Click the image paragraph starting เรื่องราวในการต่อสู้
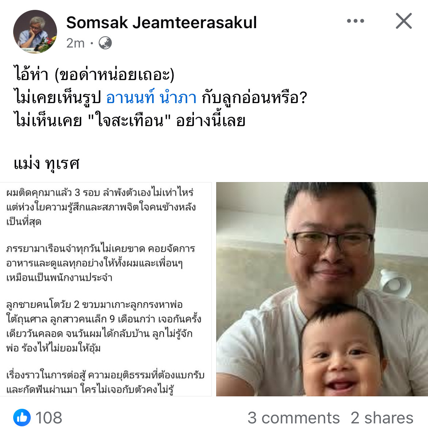Image resolution: width=428 pixels, height=434 pixels. tap(105, 382)
